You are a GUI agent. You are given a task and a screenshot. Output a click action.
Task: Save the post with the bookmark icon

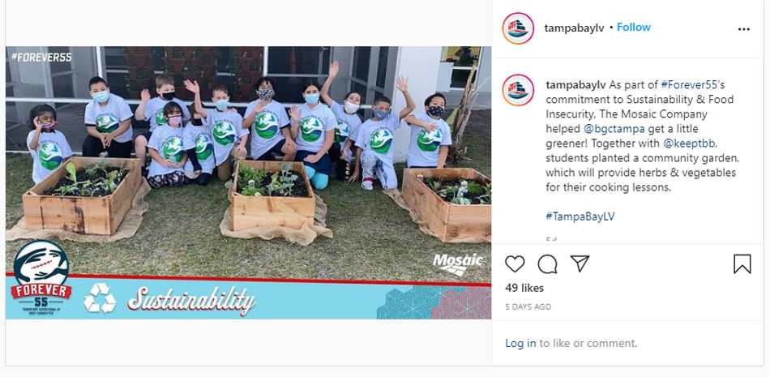click(742, 264)
